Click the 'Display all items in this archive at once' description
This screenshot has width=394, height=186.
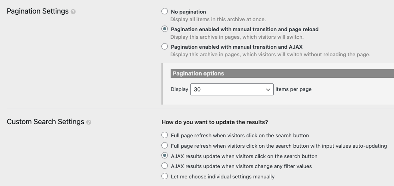[x=218, y=19]
